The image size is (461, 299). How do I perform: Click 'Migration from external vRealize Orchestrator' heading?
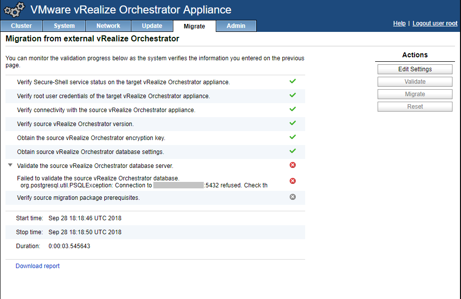tap(92, 39)
